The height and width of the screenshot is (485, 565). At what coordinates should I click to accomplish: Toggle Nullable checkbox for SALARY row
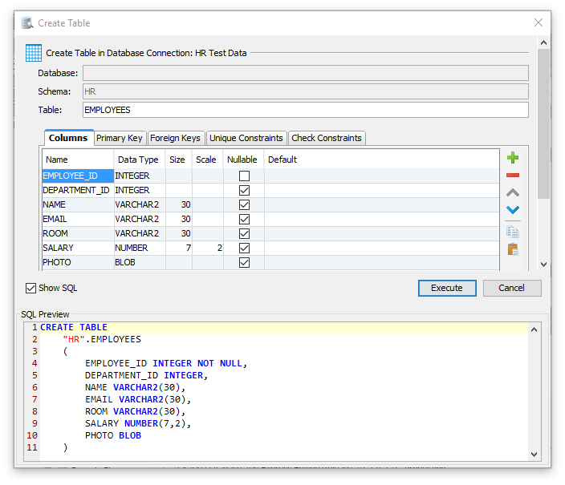coord(244,249)
